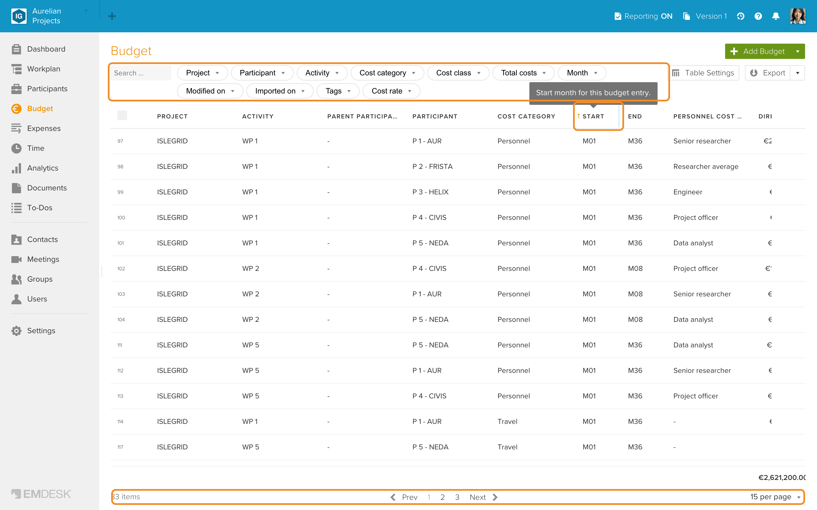Click the Prev page link
Viewport: 817px width, 510px height.
pos(404,497)
